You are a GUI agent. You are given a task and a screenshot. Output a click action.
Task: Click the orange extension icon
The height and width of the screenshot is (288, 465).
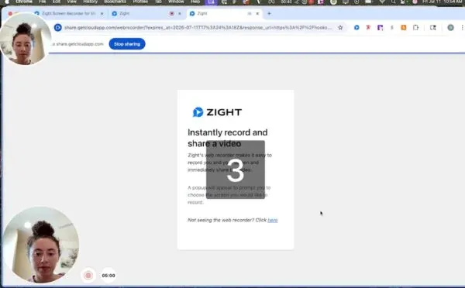403,28
